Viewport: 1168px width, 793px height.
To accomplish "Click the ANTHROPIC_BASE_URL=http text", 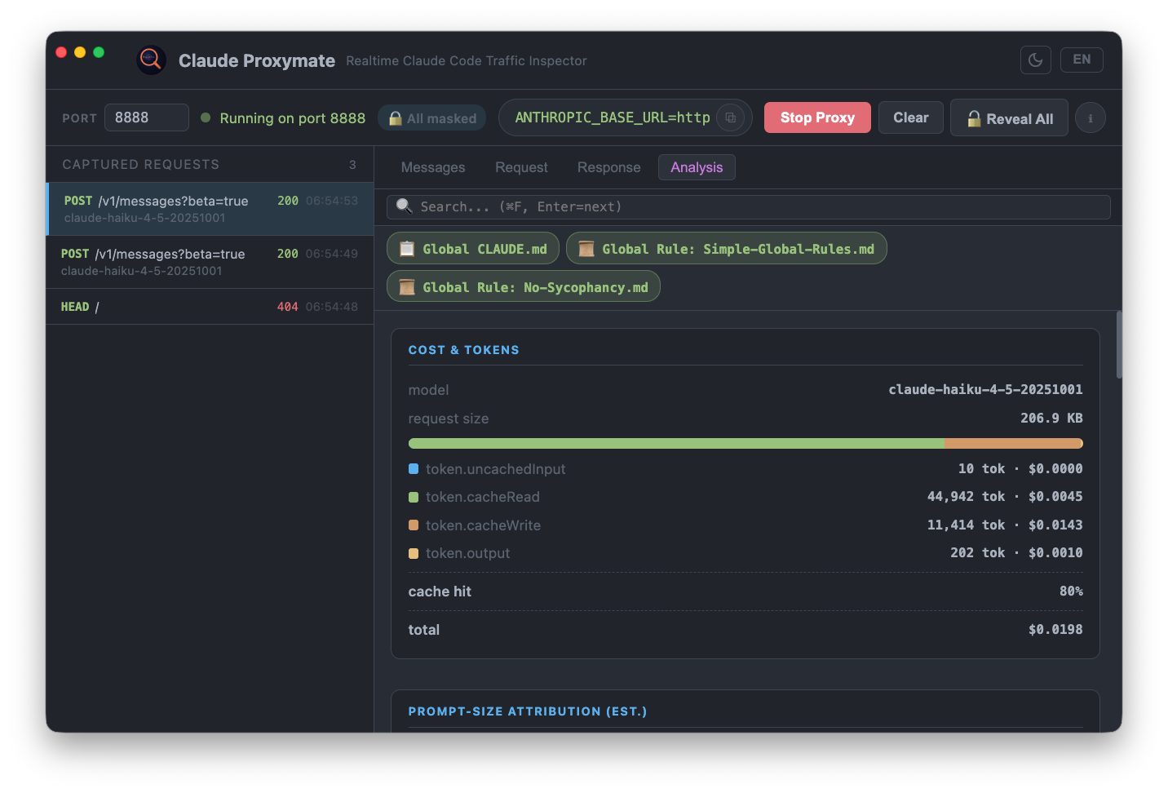I will point(613,117).
